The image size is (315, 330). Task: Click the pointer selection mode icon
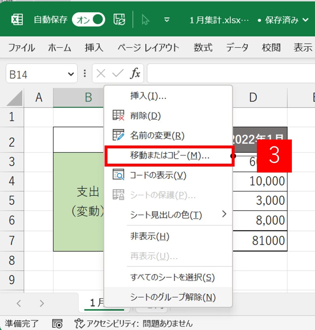145,20
